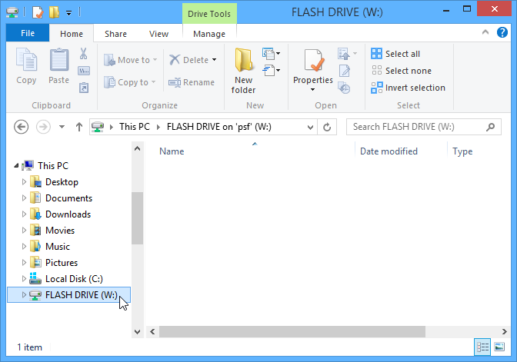Go back with the Back arrow
The width and height of the screenshot is (517, 362).
coord(21,127)
